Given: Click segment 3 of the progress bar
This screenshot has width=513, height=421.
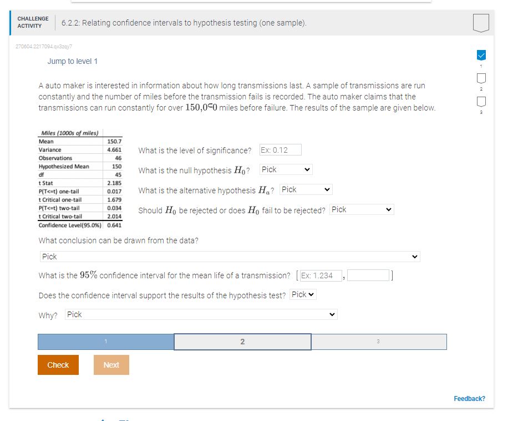Looking at the screenshot, I should [x=379, y=342].
